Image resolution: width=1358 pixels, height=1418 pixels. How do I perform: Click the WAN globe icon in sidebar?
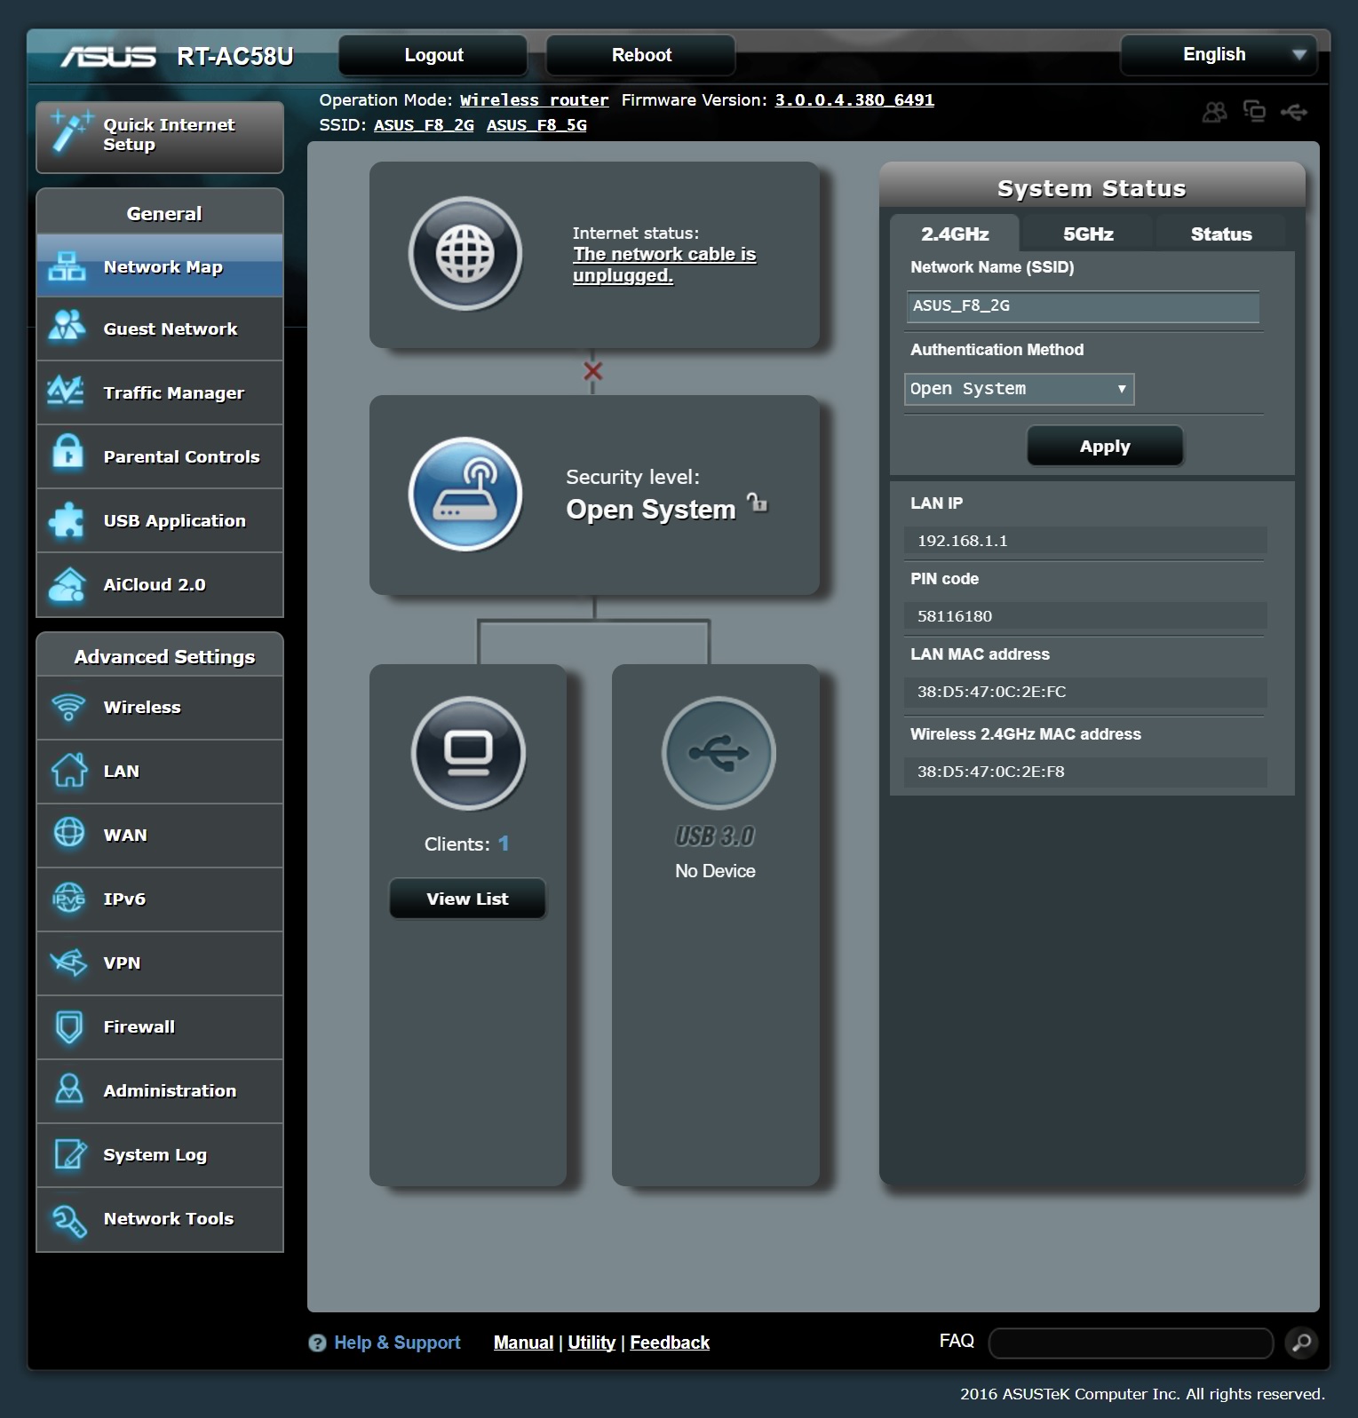[x=68, y=834]
